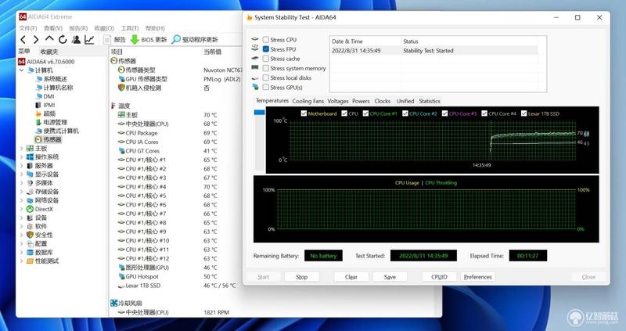Toggle Motherboard graph checkbox
Viewport: 626px width, 331px height.
click(304, 113)
